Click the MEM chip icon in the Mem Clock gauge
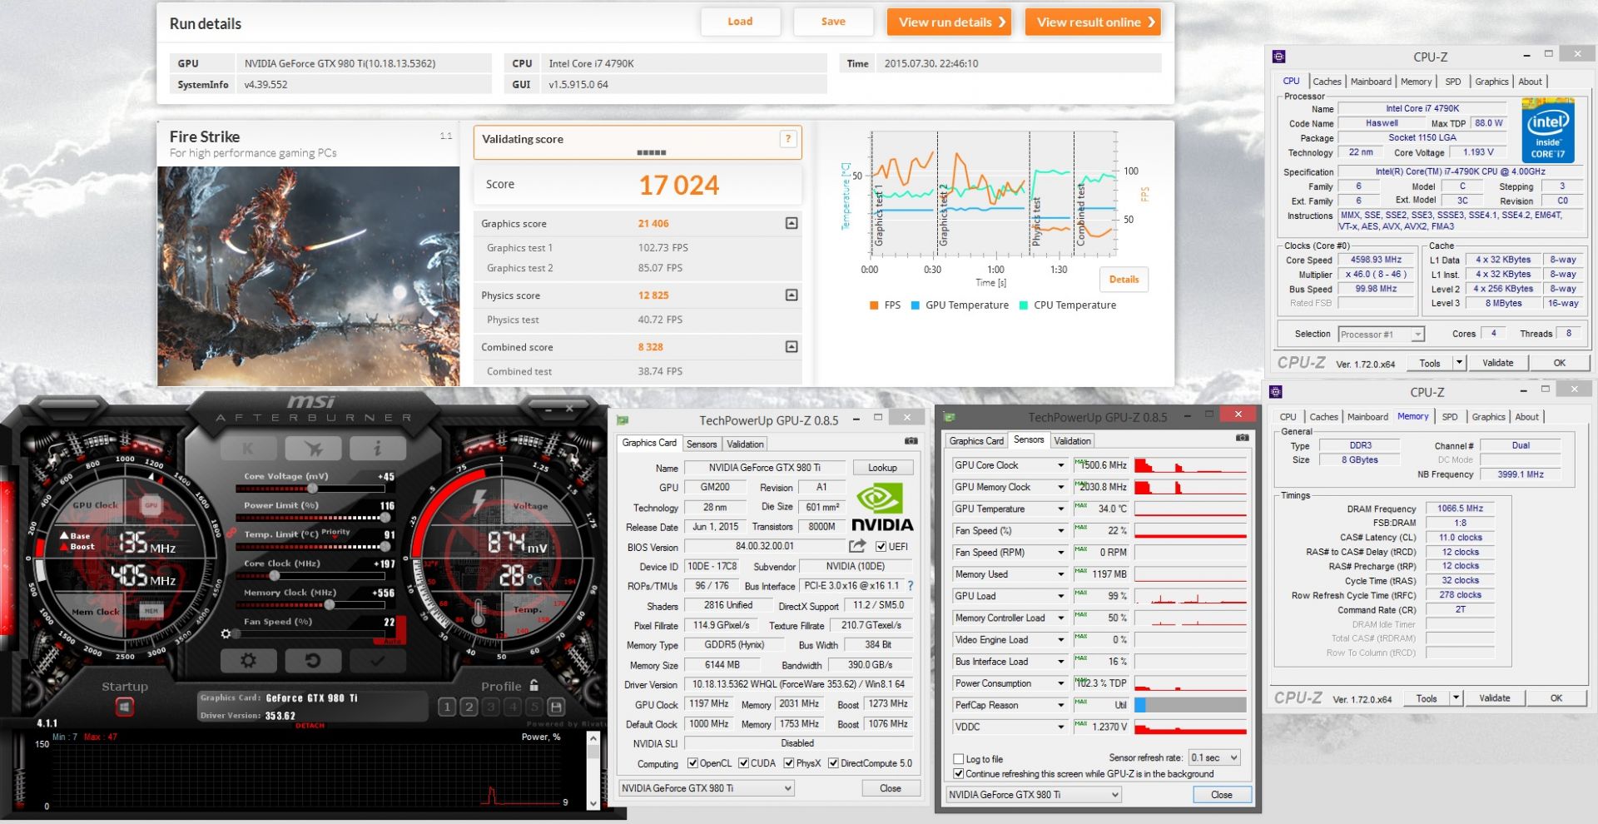 151,611
